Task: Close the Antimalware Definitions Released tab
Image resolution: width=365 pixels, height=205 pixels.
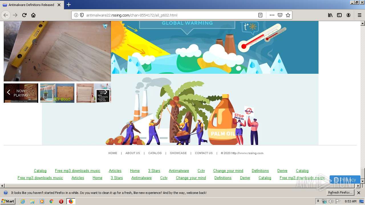Action: tap(59, 5)
